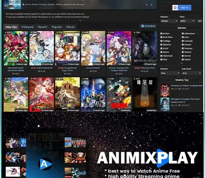Click the Shingeki no Kyojin Weekly Top thumbnail
The image size is (205, 178).
pyautogui.click(x=165, y=104)
